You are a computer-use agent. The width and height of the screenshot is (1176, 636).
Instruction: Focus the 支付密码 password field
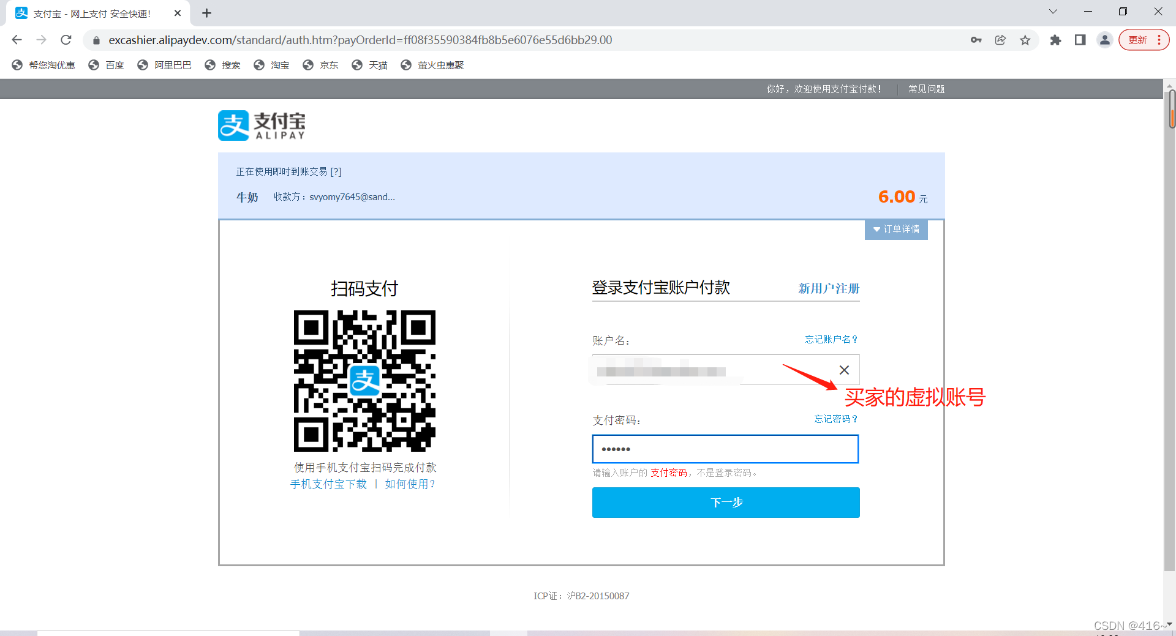(725, 449)
